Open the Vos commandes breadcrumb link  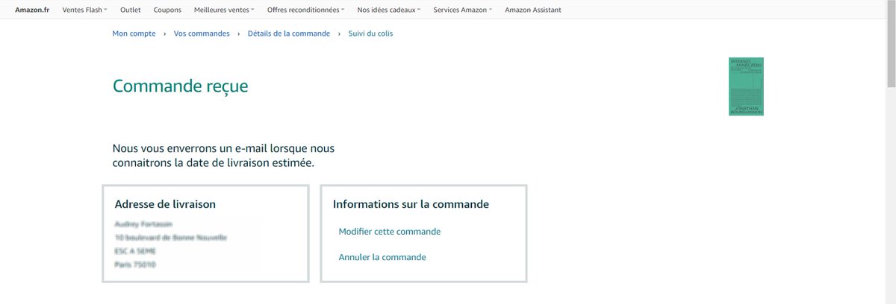coord(202,34)
